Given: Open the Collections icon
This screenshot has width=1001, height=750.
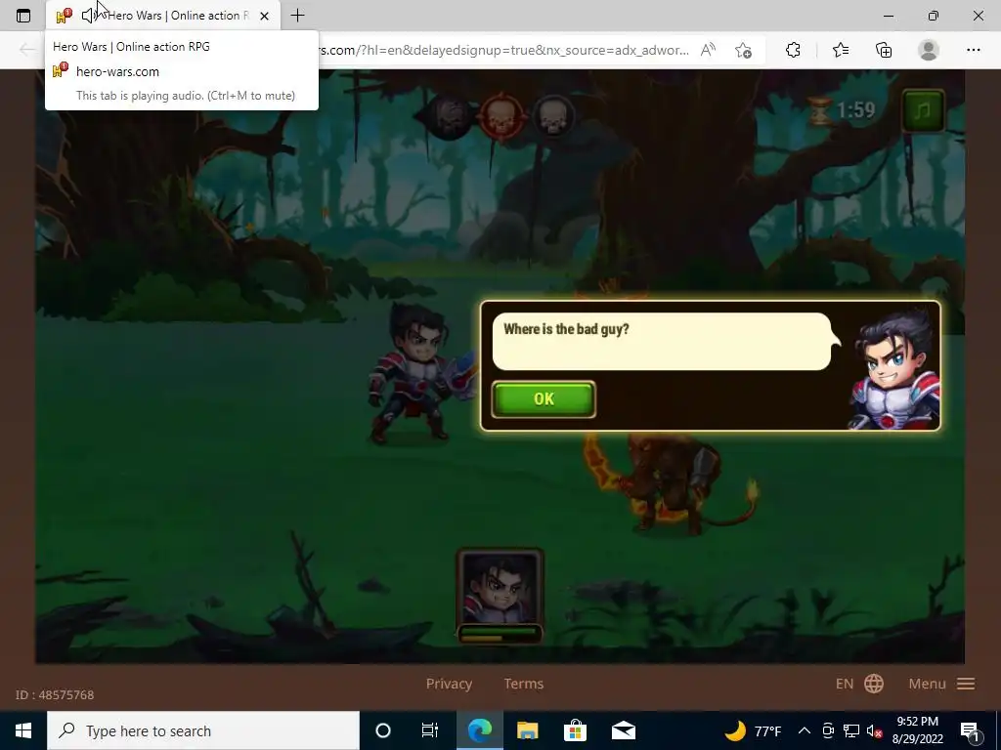Looking at the screenshot, I should [884, 50].
